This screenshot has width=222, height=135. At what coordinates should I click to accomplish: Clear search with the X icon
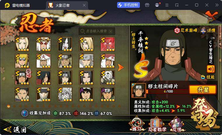111,31
